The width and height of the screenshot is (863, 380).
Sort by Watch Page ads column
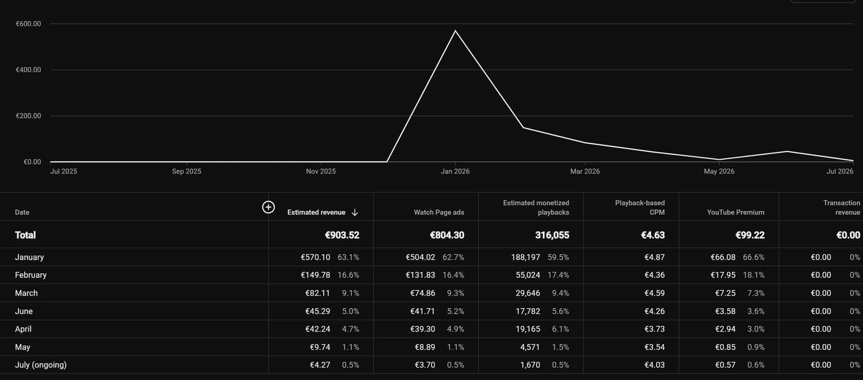[439, 212]
